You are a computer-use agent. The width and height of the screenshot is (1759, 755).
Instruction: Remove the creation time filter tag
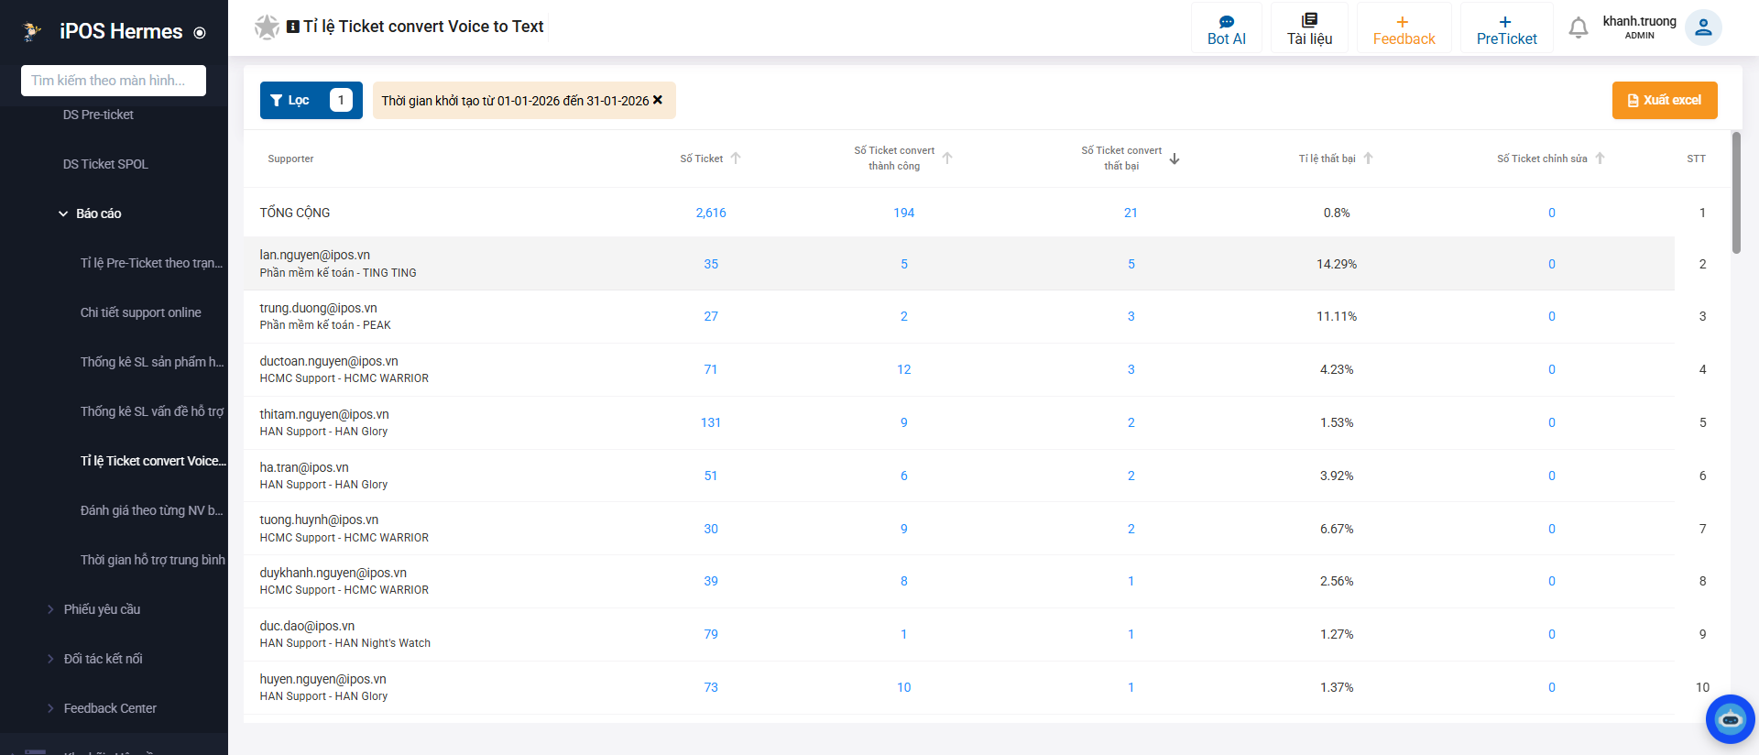tap(657, 100)
